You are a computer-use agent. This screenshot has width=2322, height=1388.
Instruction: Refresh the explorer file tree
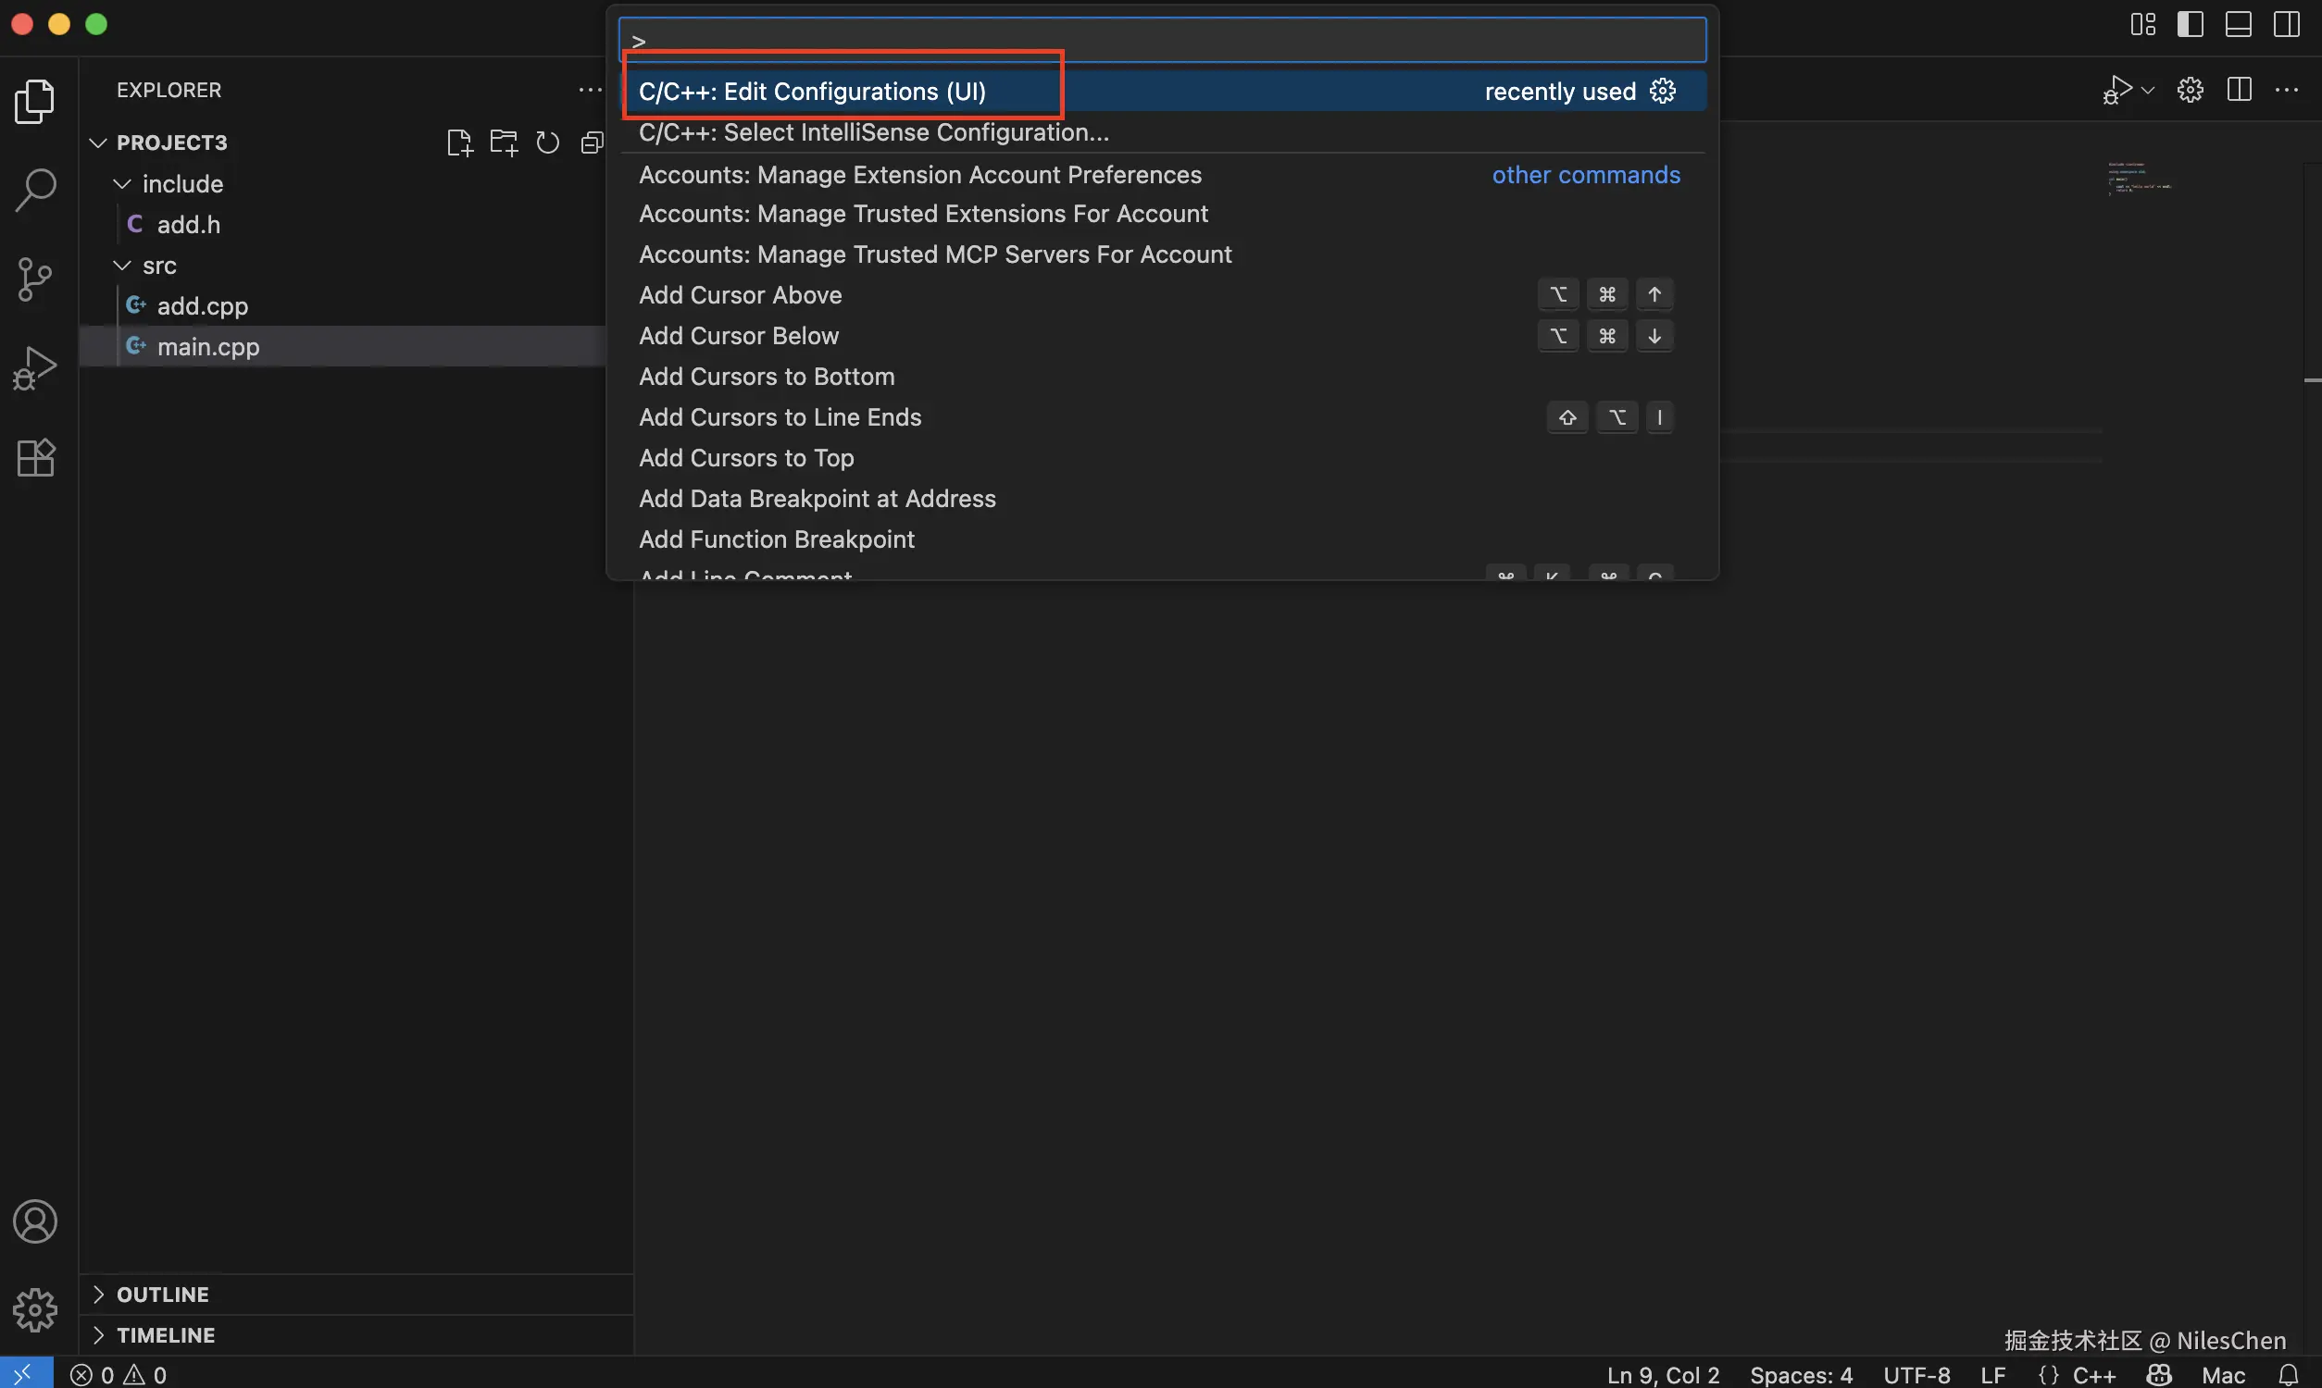[547, 143]
